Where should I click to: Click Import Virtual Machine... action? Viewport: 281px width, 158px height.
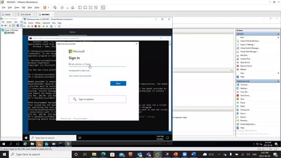250,41
